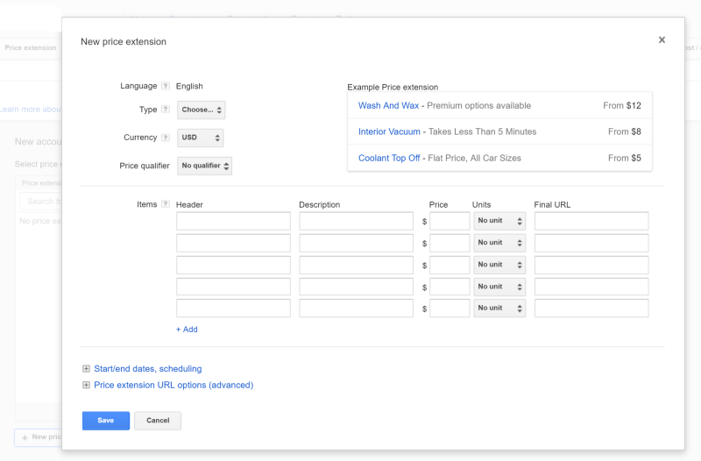Open the Units dropdown in last item row
Image resolution: width=701 pixels, height=461 pixels.
pos(499,309)
